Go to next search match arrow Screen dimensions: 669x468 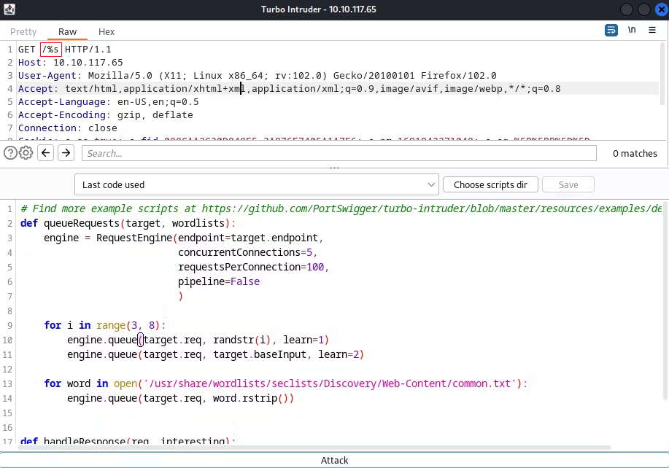66,153
